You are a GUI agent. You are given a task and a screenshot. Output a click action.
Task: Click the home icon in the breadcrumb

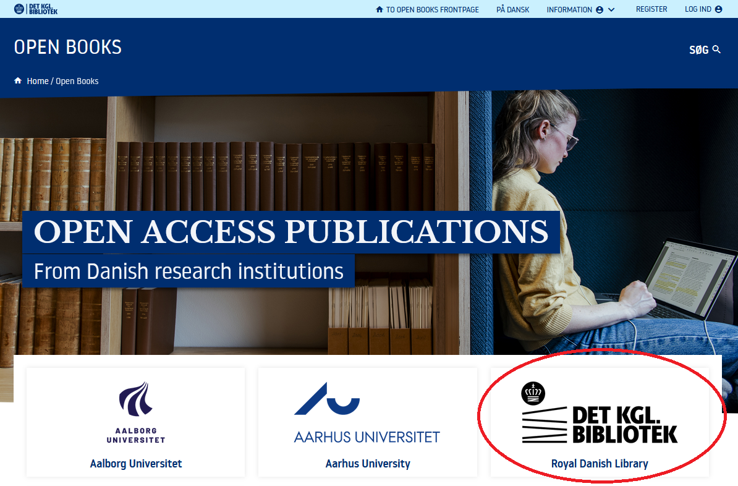coord(17,80)
